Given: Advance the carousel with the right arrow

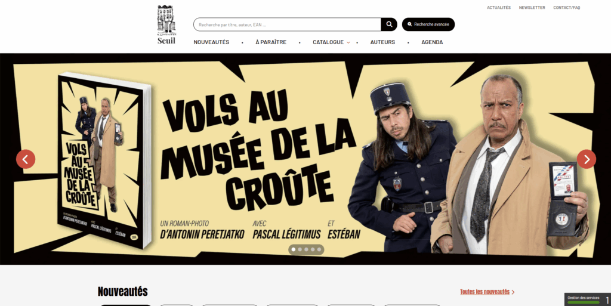Looking at the screenshot, I should [587, 159].
